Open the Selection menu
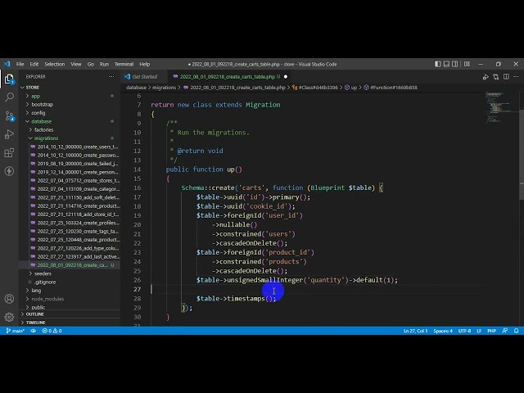This screenshot has height=393, width=524. (55, 64)
